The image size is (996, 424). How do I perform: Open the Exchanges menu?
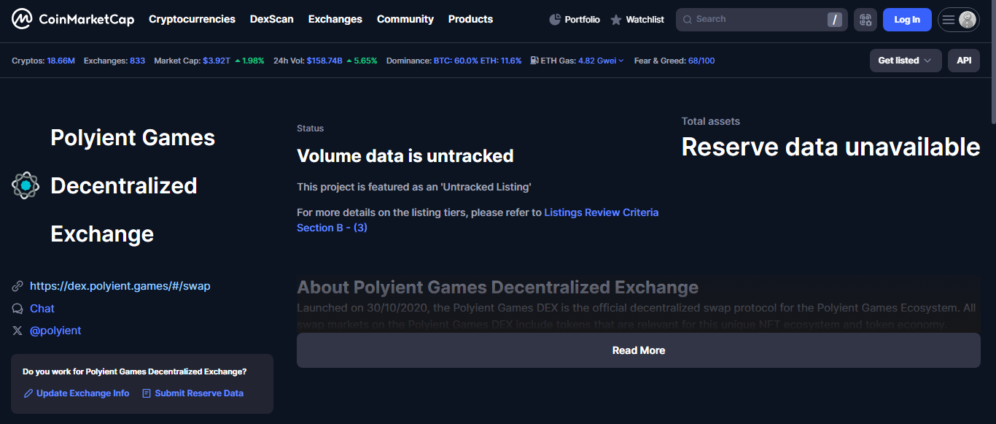coord(335,19)
